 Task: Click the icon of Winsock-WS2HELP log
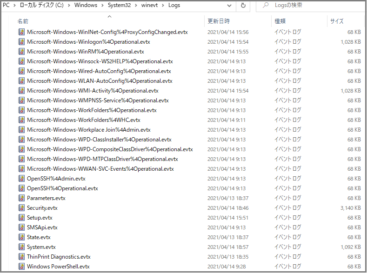click(21, 61)
